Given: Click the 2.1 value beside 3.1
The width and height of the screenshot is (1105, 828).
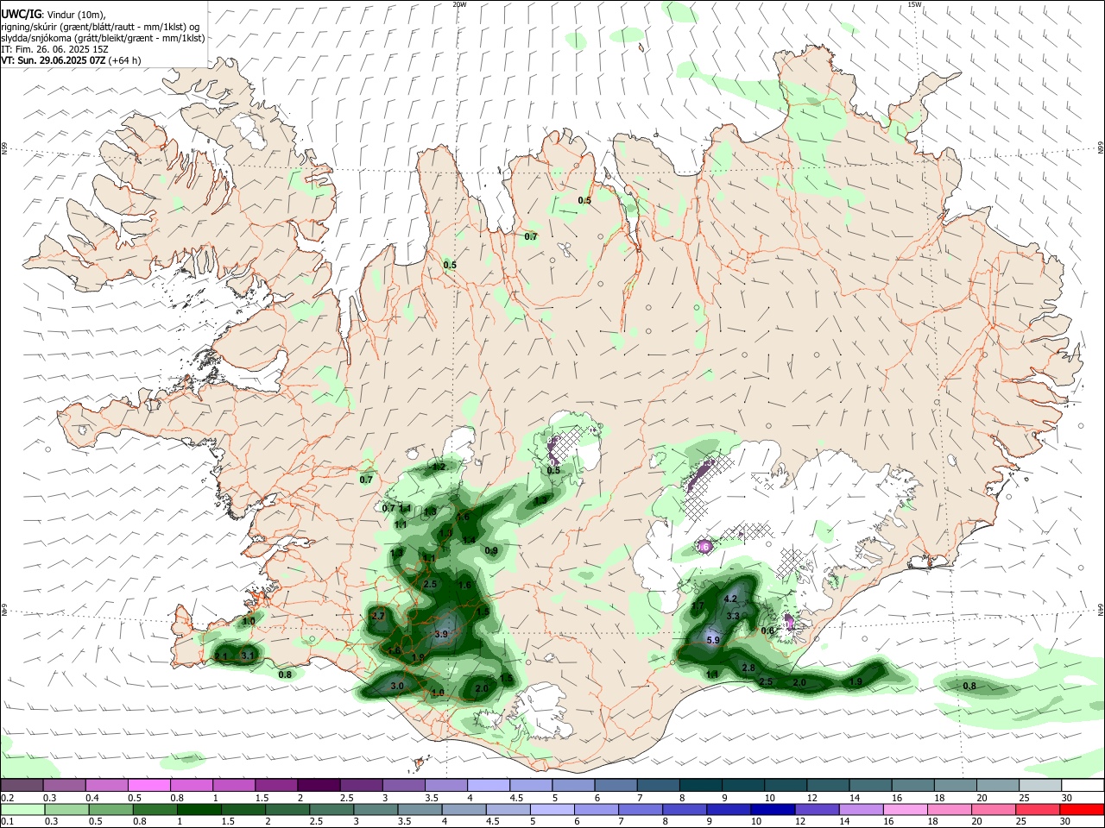Looking at the screenshot, I should 221,656.
